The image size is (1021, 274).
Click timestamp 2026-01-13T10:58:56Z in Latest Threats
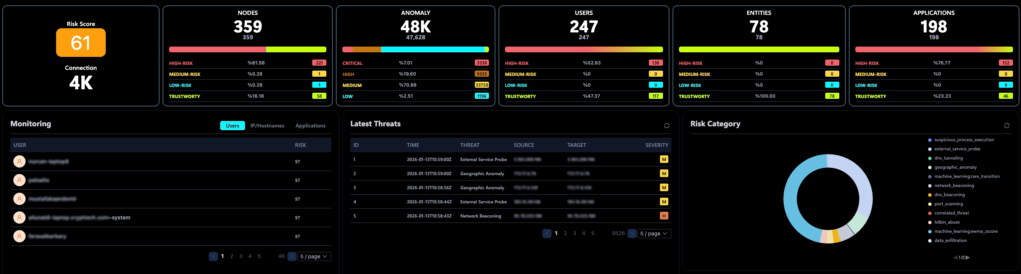coord(429,188)
